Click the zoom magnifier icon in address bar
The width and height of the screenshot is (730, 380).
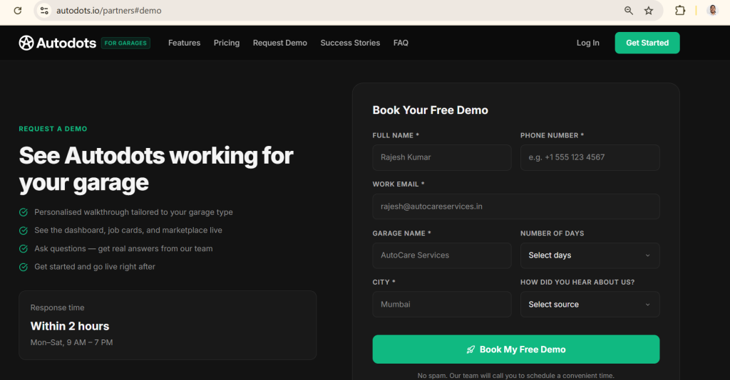(629, 10)
